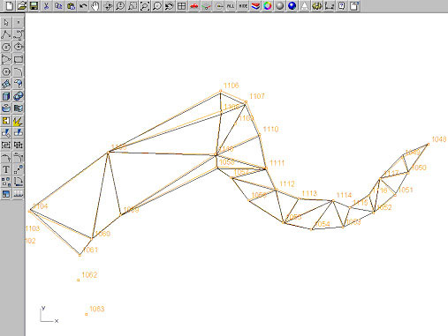Select the Circle drawing tool
The image size is (448, 336).
6,47
